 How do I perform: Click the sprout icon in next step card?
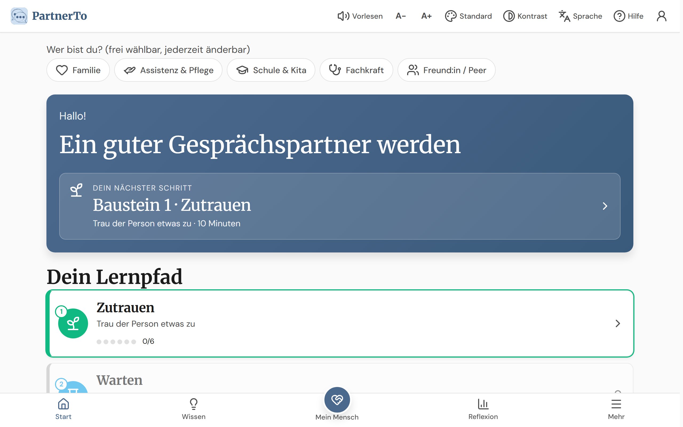[76, 190]
